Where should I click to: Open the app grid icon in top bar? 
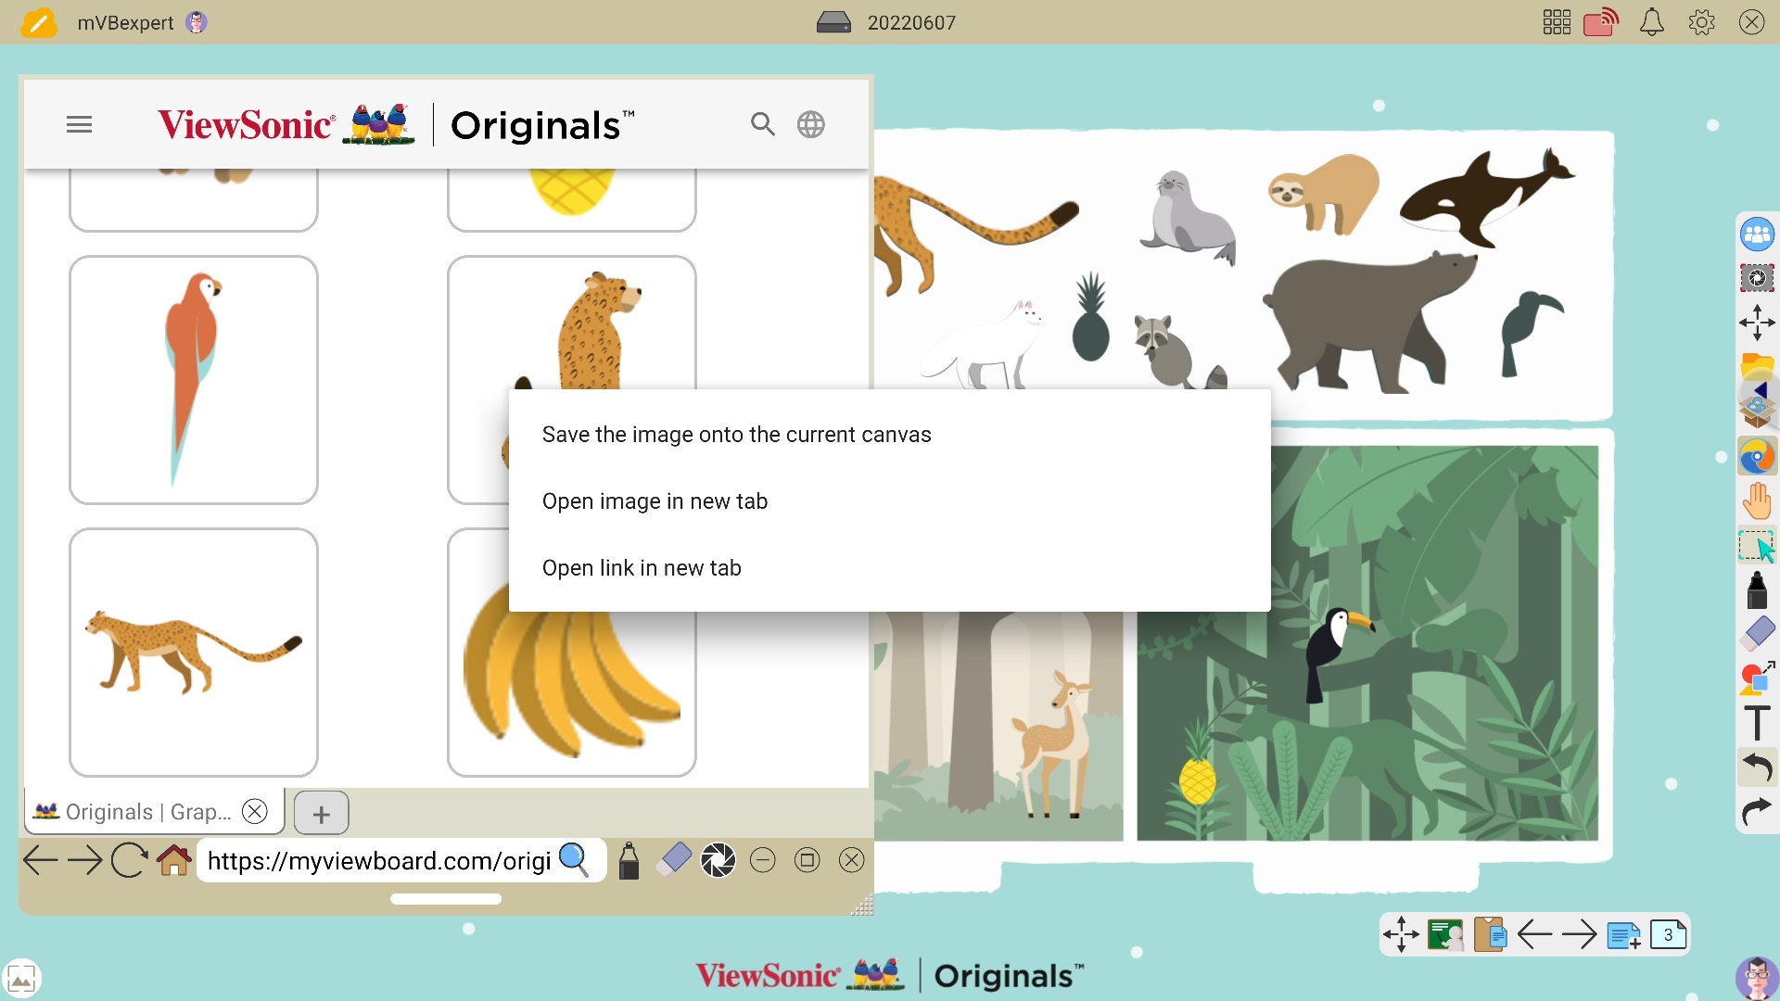tap(1557, 22)
